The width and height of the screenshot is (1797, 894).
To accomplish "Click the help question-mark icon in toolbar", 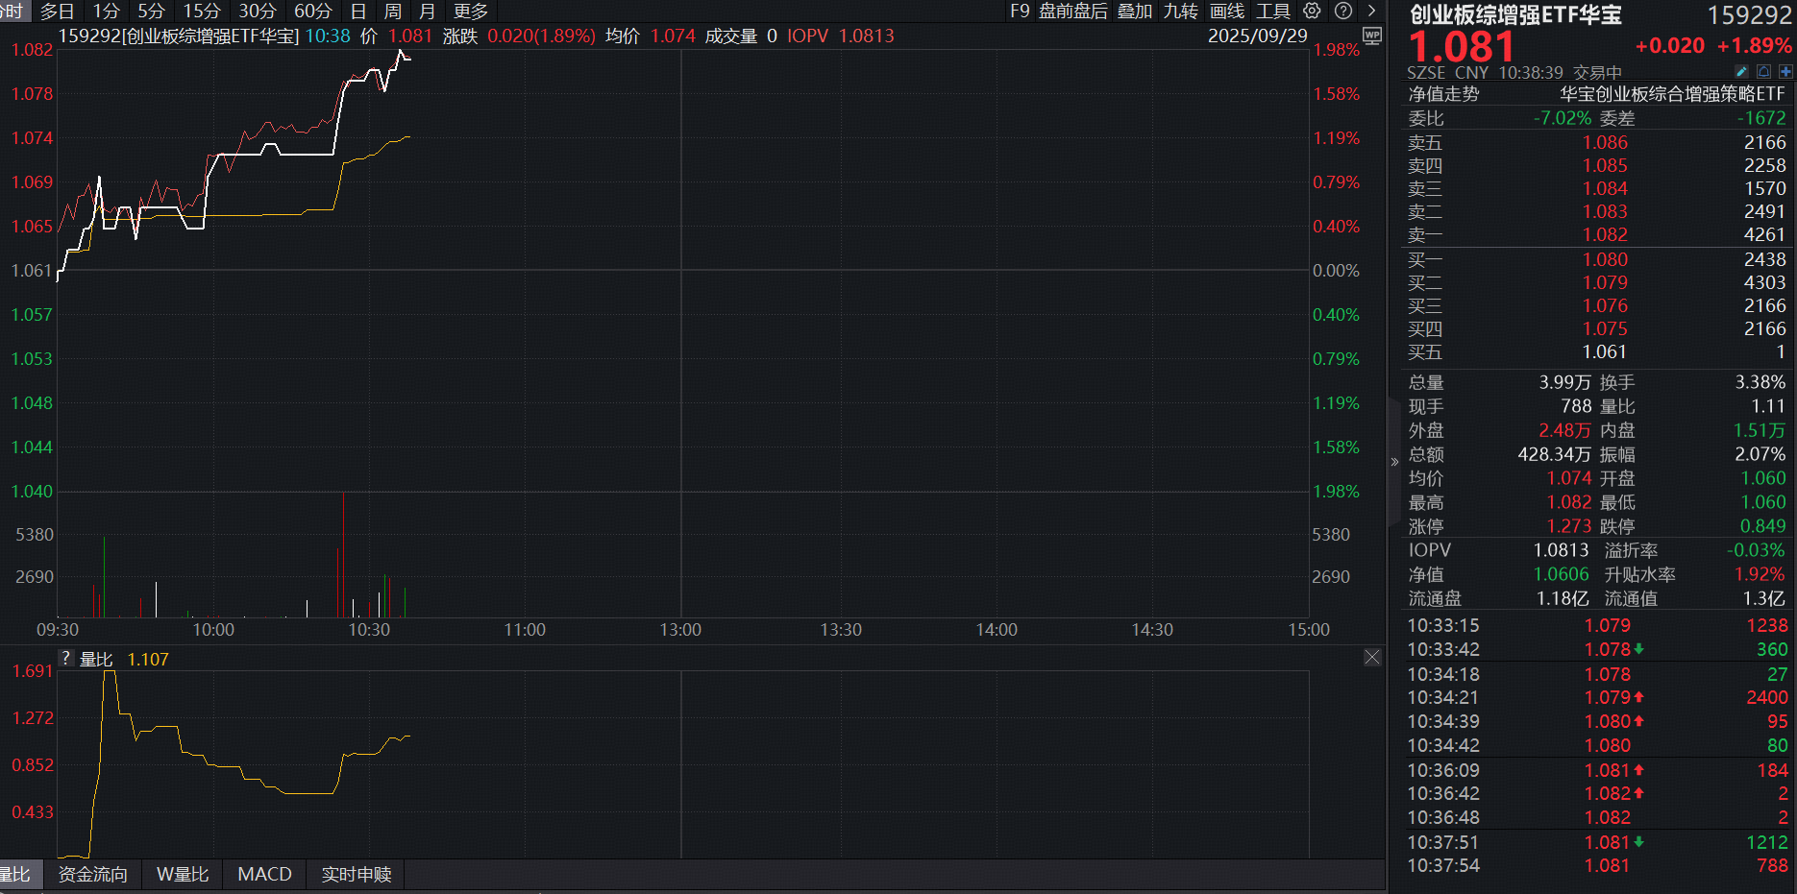I will [x=1342, y=12].
